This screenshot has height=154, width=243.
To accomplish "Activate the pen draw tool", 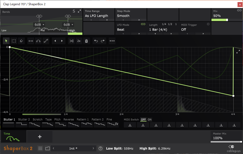I will 21,41.
